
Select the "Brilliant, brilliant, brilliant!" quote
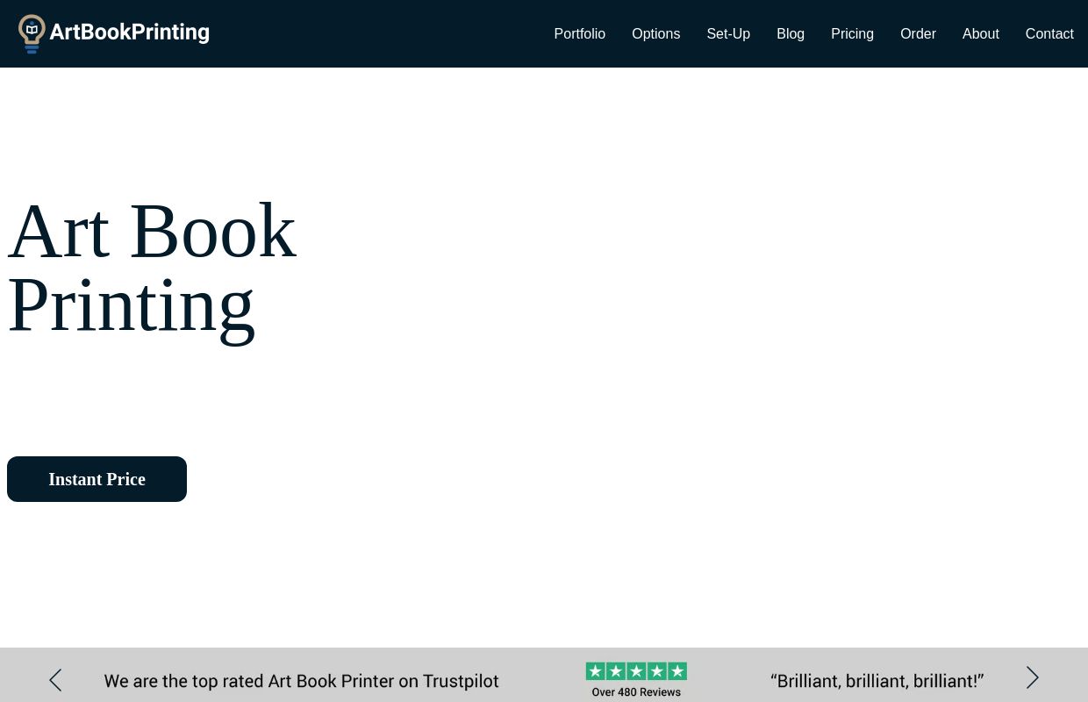pyautogui.click(x=877, y=681)
